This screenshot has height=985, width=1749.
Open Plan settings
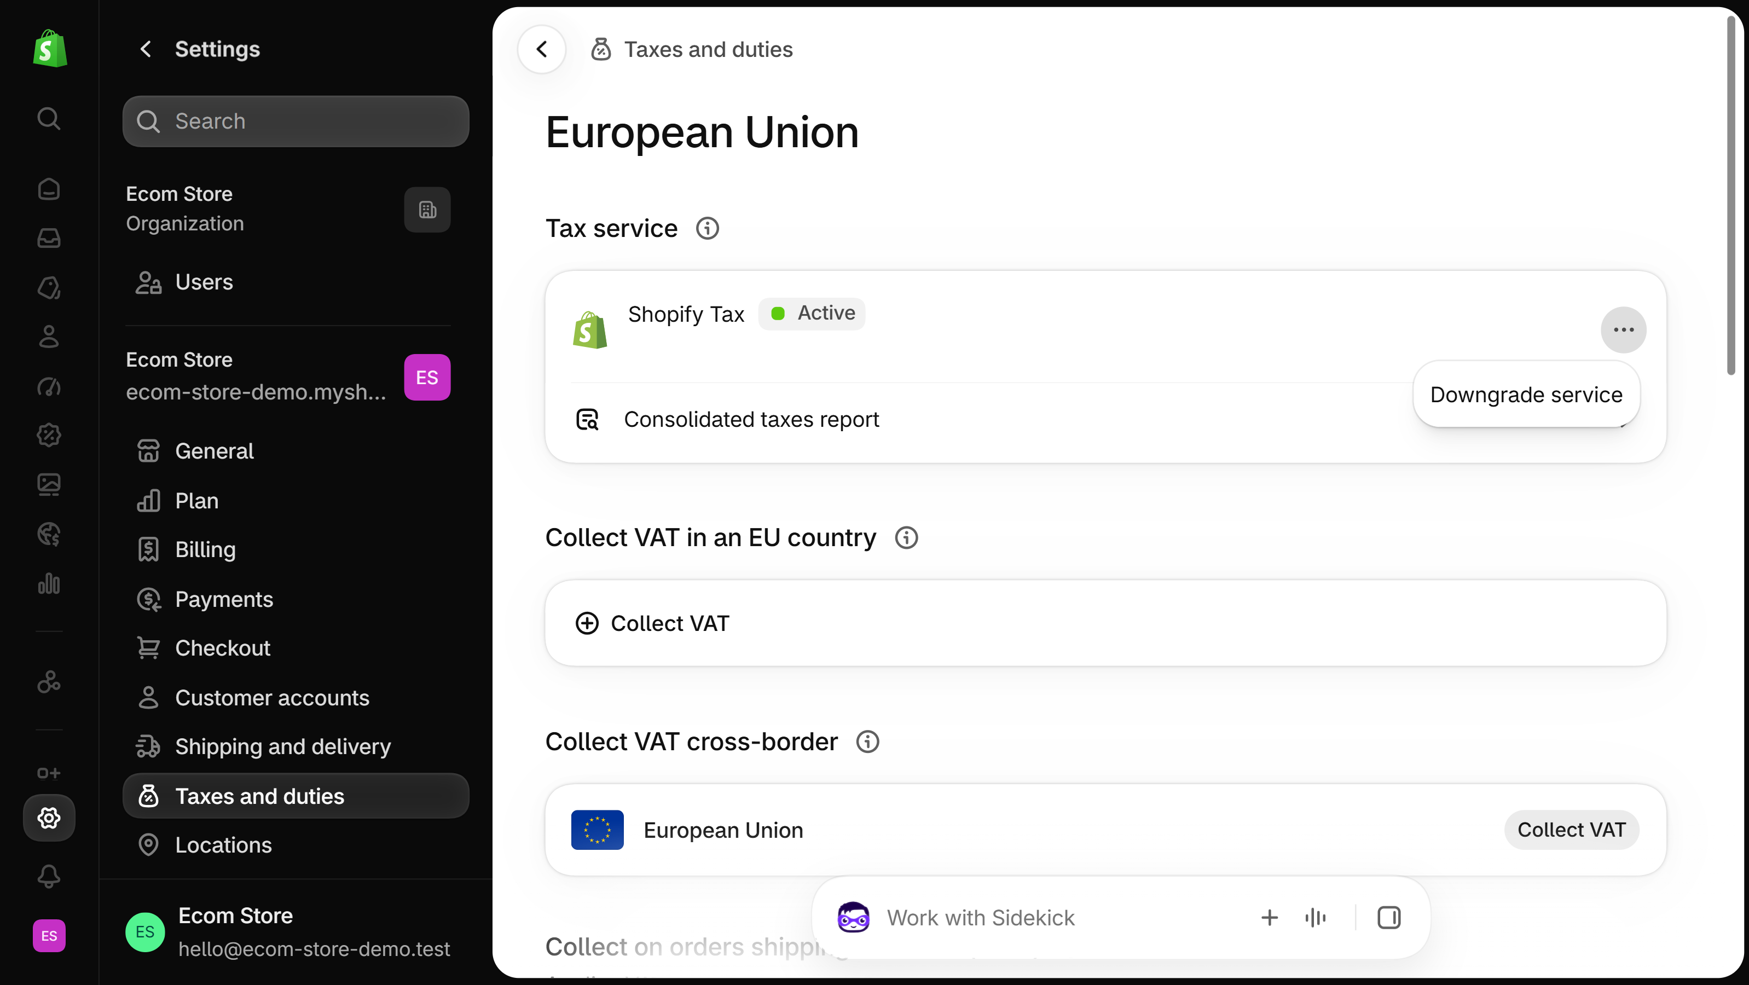[296, 501]
